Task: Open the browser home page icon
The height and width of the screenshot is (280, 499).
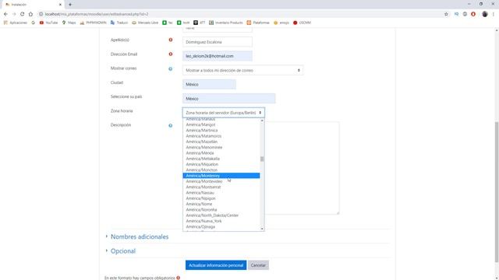Action: 30,14
